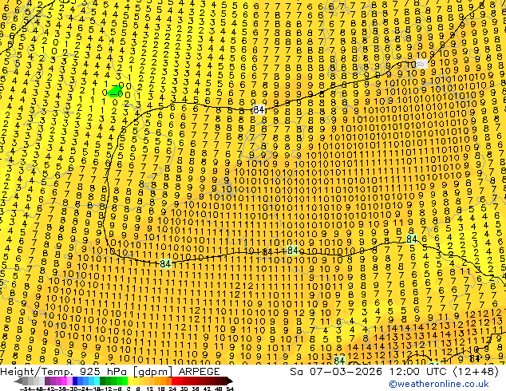
Task: Click the bright green legend swatch left of yellow
Action: [125, 381]
